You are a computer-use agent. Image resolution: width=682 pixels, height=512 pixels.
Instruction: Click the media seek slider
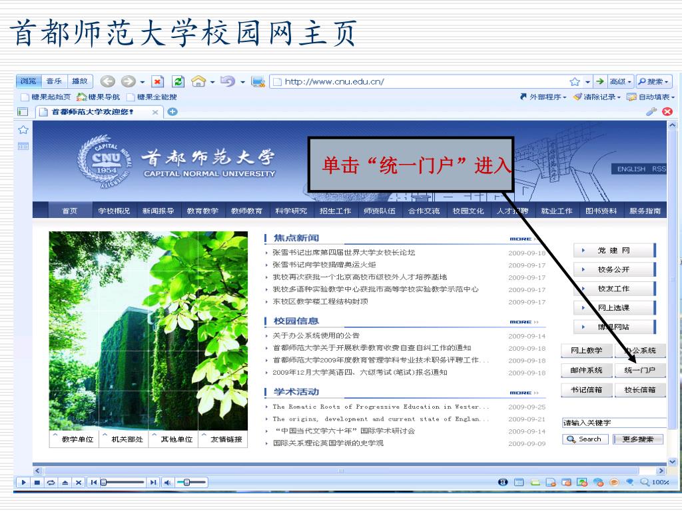[x=123, y=483]
